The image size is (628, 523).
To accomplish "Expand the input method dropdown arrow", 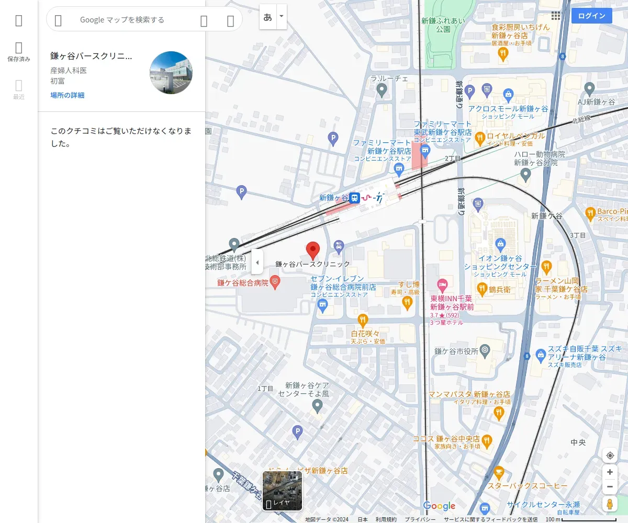I will pos(282,17).
